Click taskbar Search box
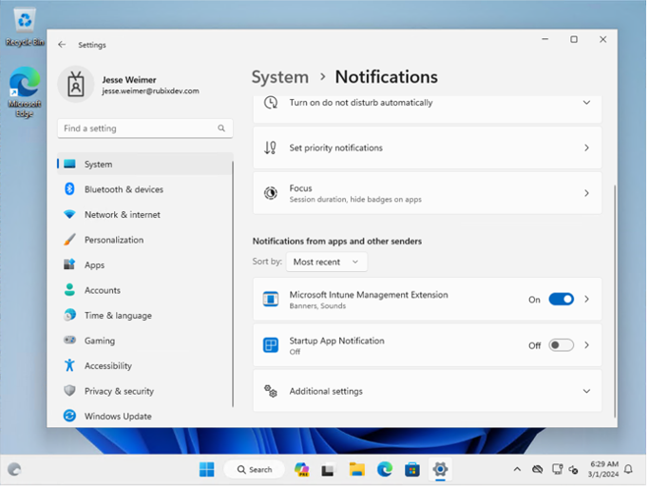650x488 pixels. point(256,472)
